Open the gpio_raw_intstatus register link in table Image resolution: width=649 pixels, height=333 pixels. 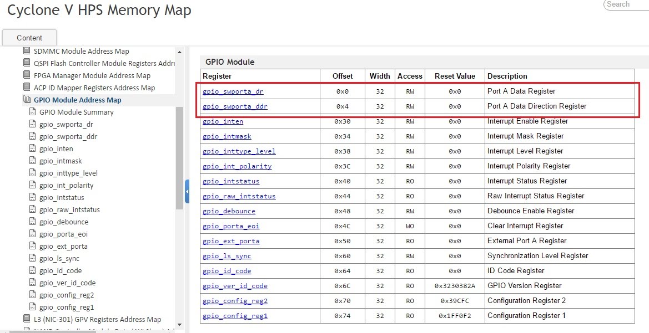coord(239,196)
